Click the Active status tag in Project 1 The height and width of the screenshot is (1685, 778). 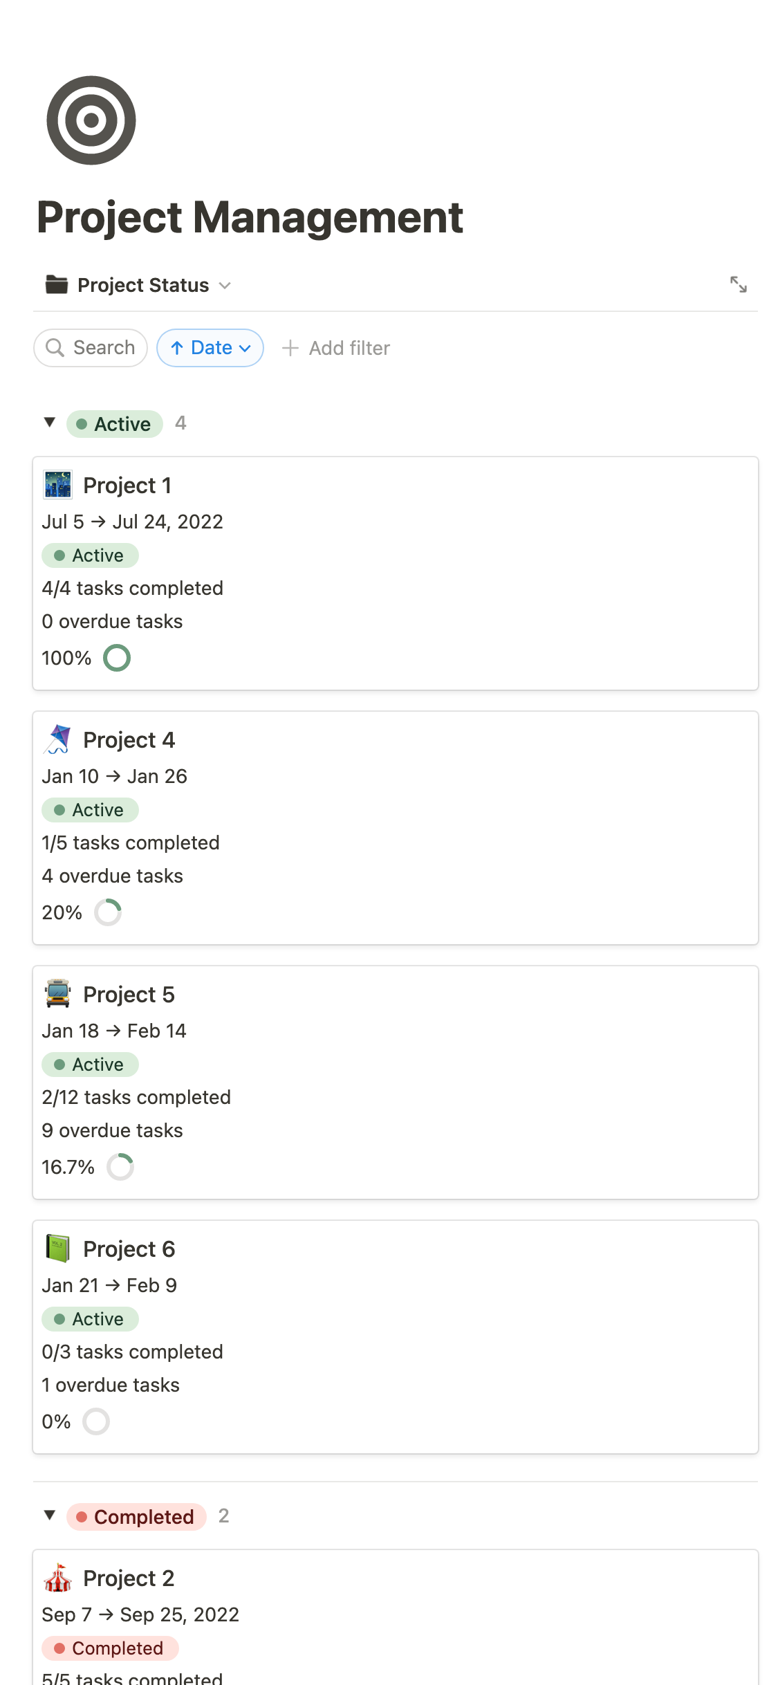click(x=90, y=555)
